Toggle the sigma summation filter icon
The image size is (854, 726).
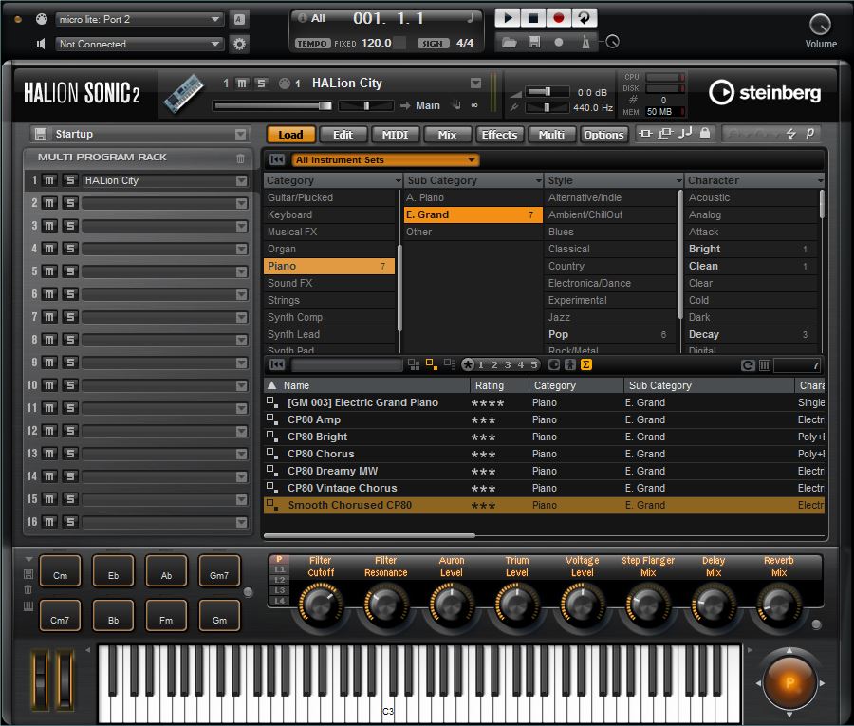[x=586, y=364]
